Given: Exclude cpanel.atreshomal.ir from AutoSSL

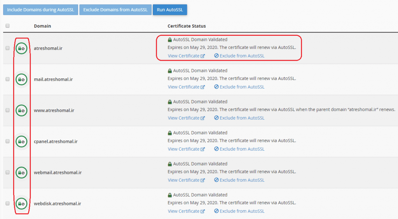Looking at the screenshot, I should 239,149.
